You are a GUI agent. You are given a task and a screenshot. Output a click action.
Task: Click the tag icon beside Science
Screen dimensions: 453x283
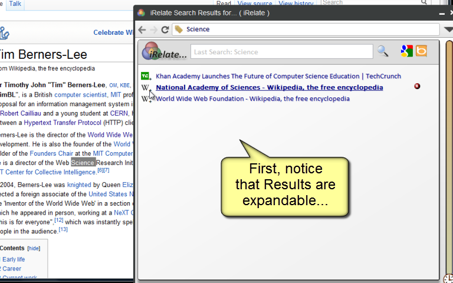179,29
